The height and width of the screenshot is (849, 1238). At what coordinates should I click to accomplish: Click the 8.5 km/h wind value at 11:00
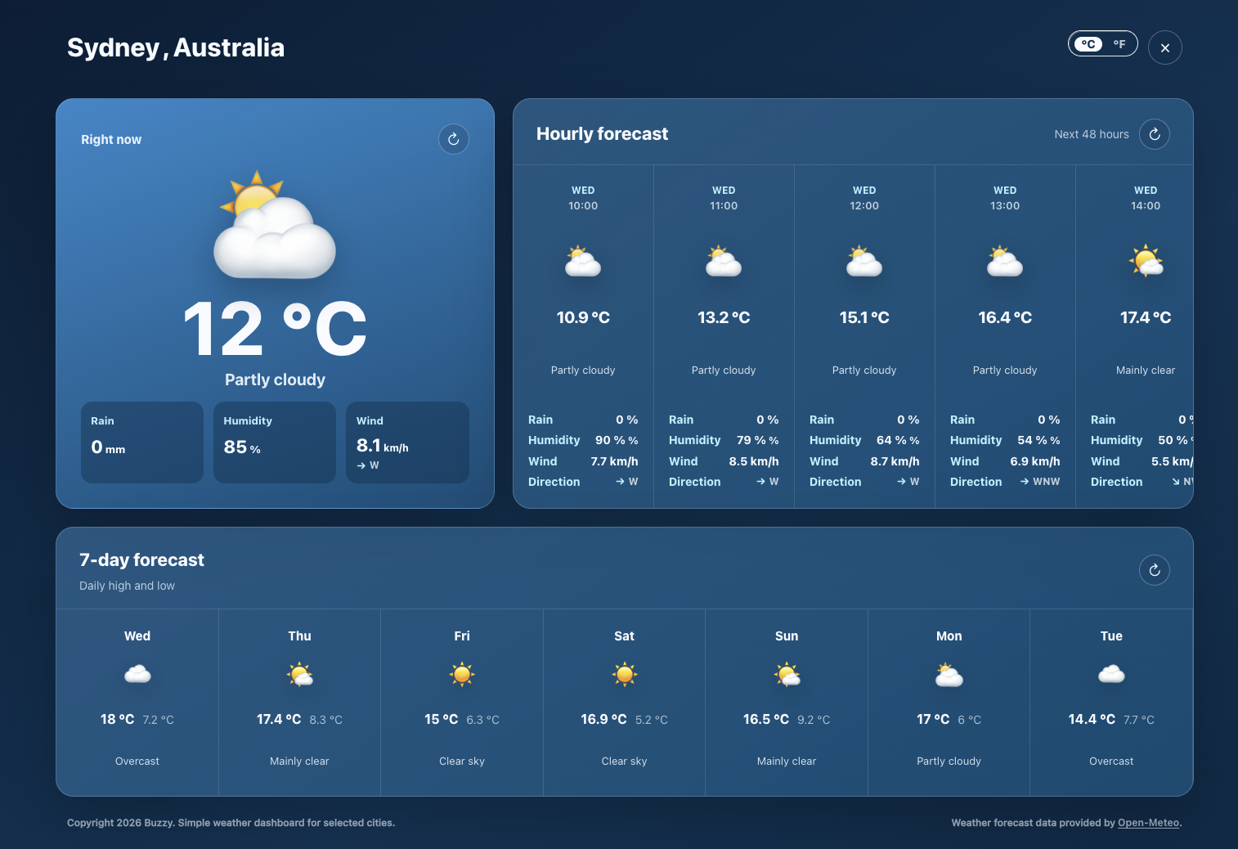tap(754, 461)
